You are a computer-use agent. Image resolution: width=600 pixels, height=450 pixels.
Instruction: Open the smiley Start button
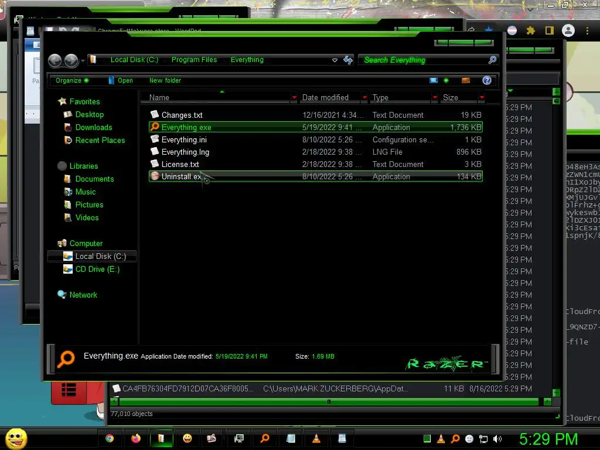16,438
